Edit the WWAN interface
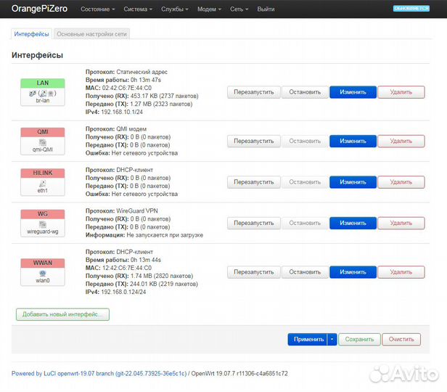447x392 pixels. 353,272
